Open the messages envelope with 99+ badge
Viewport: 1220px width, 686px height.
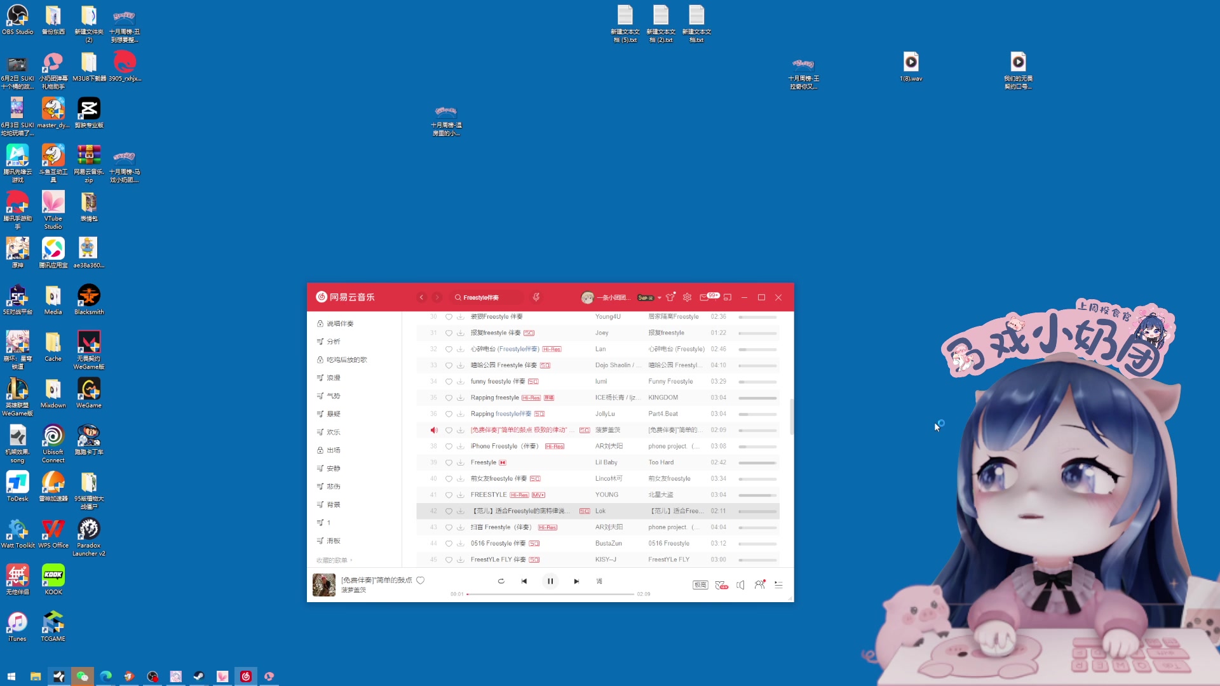(x=704, y=297)
